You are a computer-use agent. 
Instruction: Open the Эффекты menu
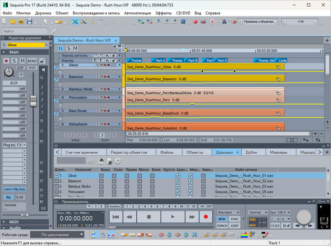(164, 13)
